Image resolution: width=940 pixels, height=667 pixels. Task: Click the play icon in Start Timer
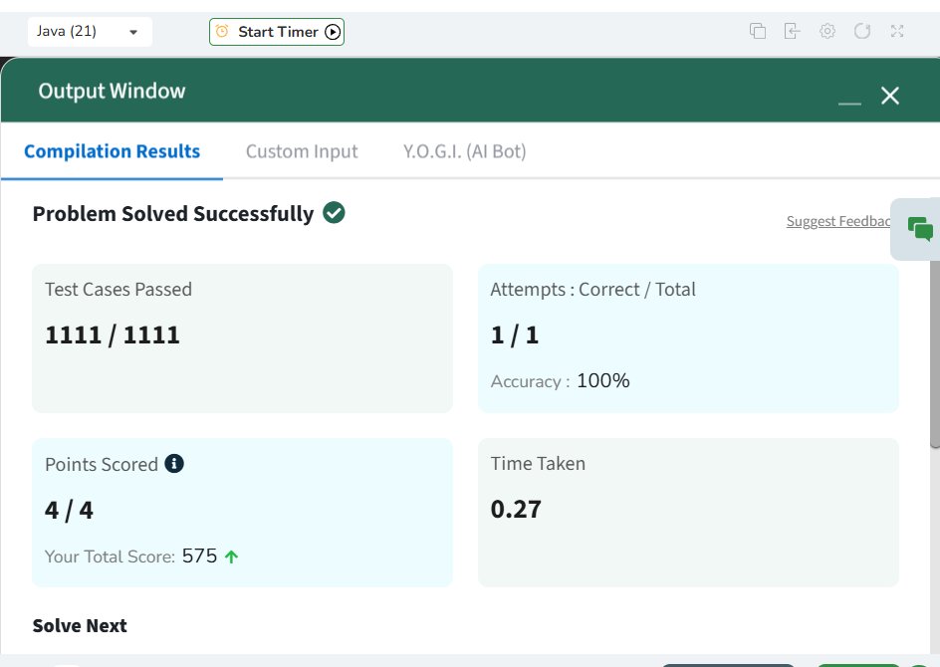pyautogui.click(x=333, y=32)
